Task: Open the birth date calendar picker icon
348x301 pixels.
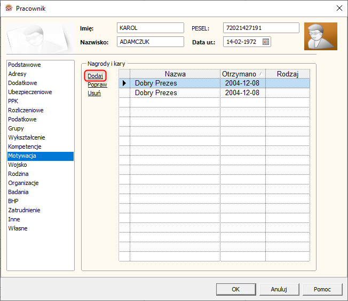Action: pyautogui.click(x=266, y=42)
